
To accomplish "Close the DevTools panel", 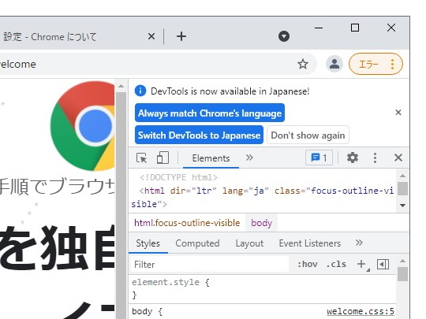I will [398, 158].
